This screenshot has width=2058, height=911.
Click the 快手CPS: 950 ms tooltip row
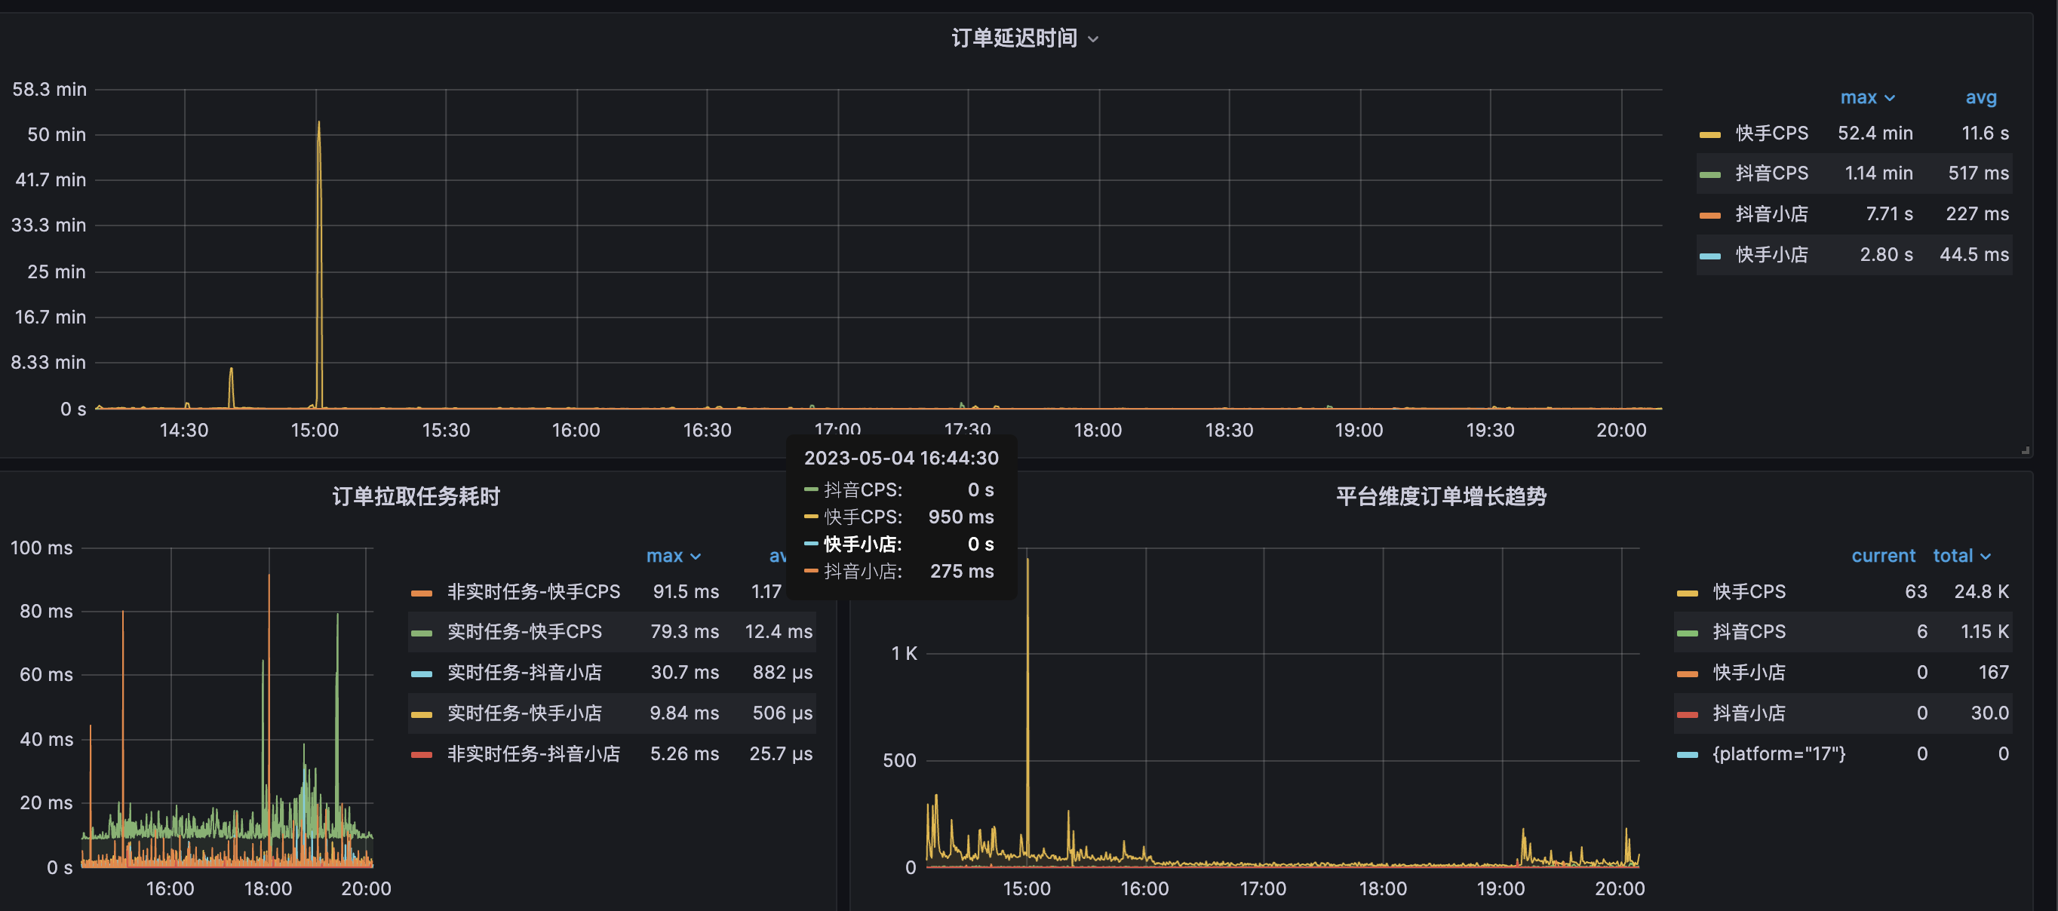899,517
